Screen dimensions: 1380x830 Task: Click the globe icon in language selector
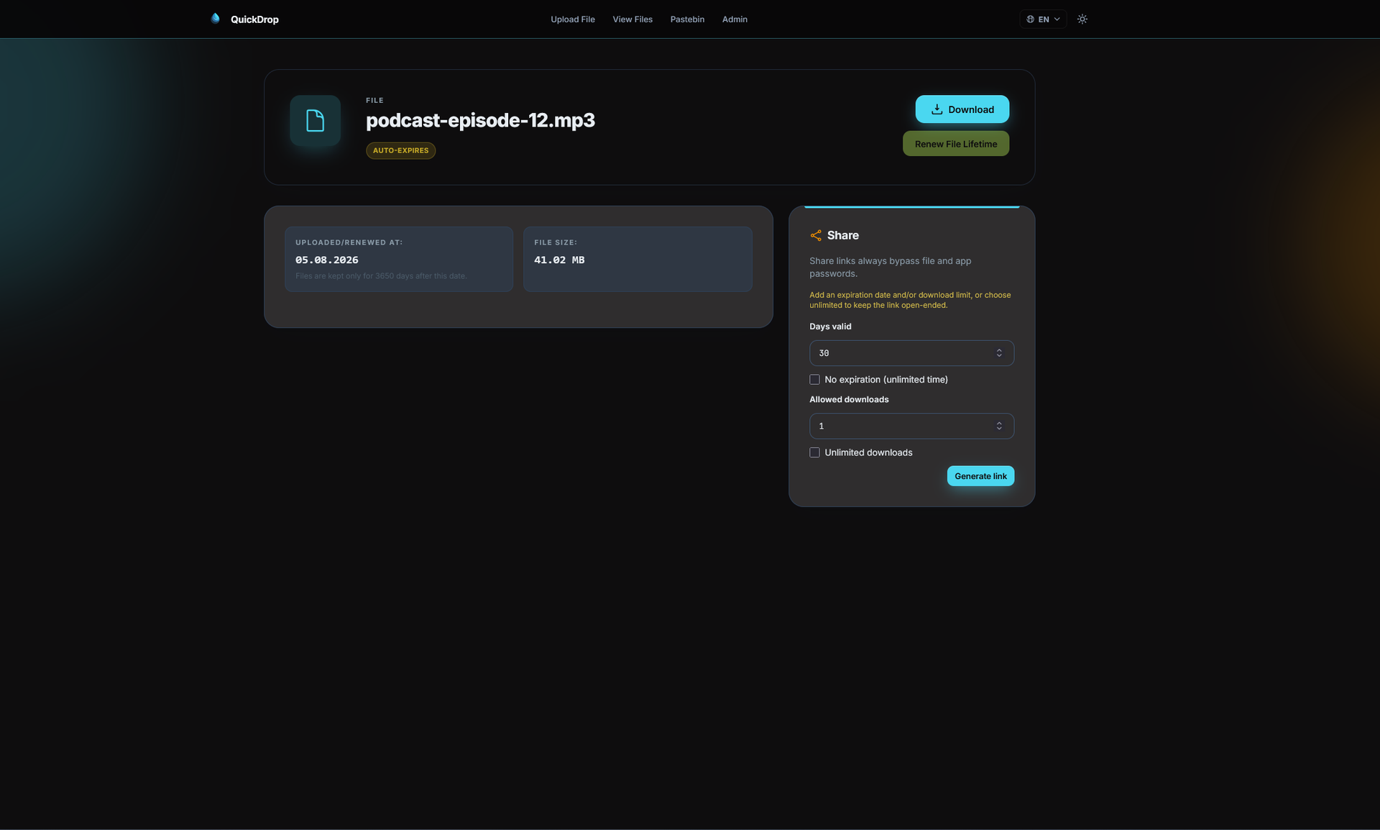pyautogui.click(x=1030, y=19)
